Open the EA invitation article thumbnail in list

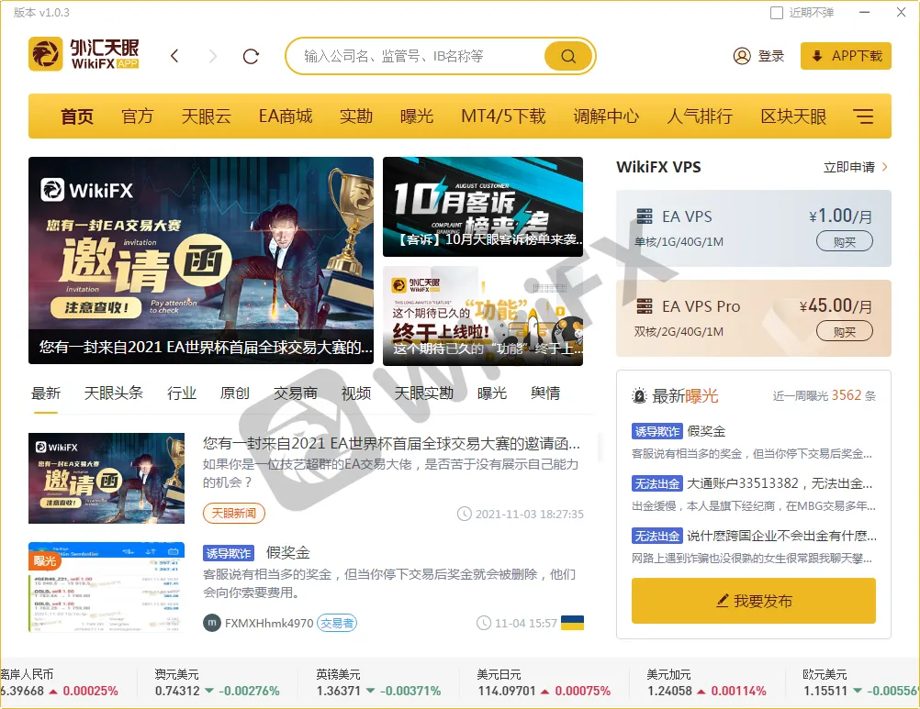107,478
